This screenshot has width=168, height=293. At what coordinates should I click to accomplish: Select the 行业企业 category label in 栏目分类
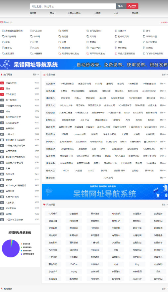pyautogui.click(x=50, y=113)
